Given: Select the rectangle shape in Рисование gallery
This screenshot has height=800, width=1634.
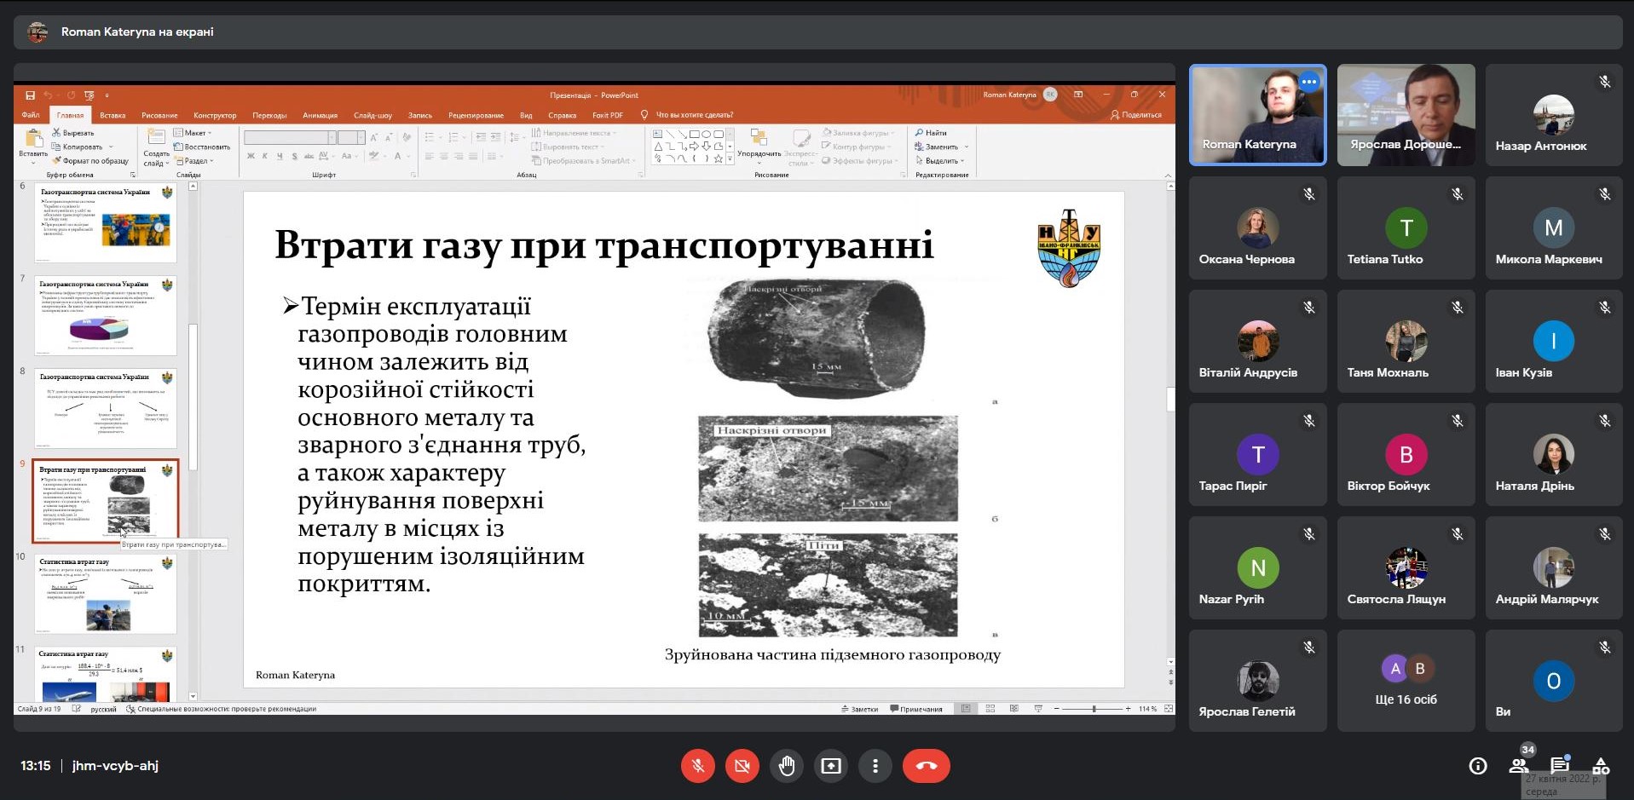Looking at the screenshot, I should [696, 134].
